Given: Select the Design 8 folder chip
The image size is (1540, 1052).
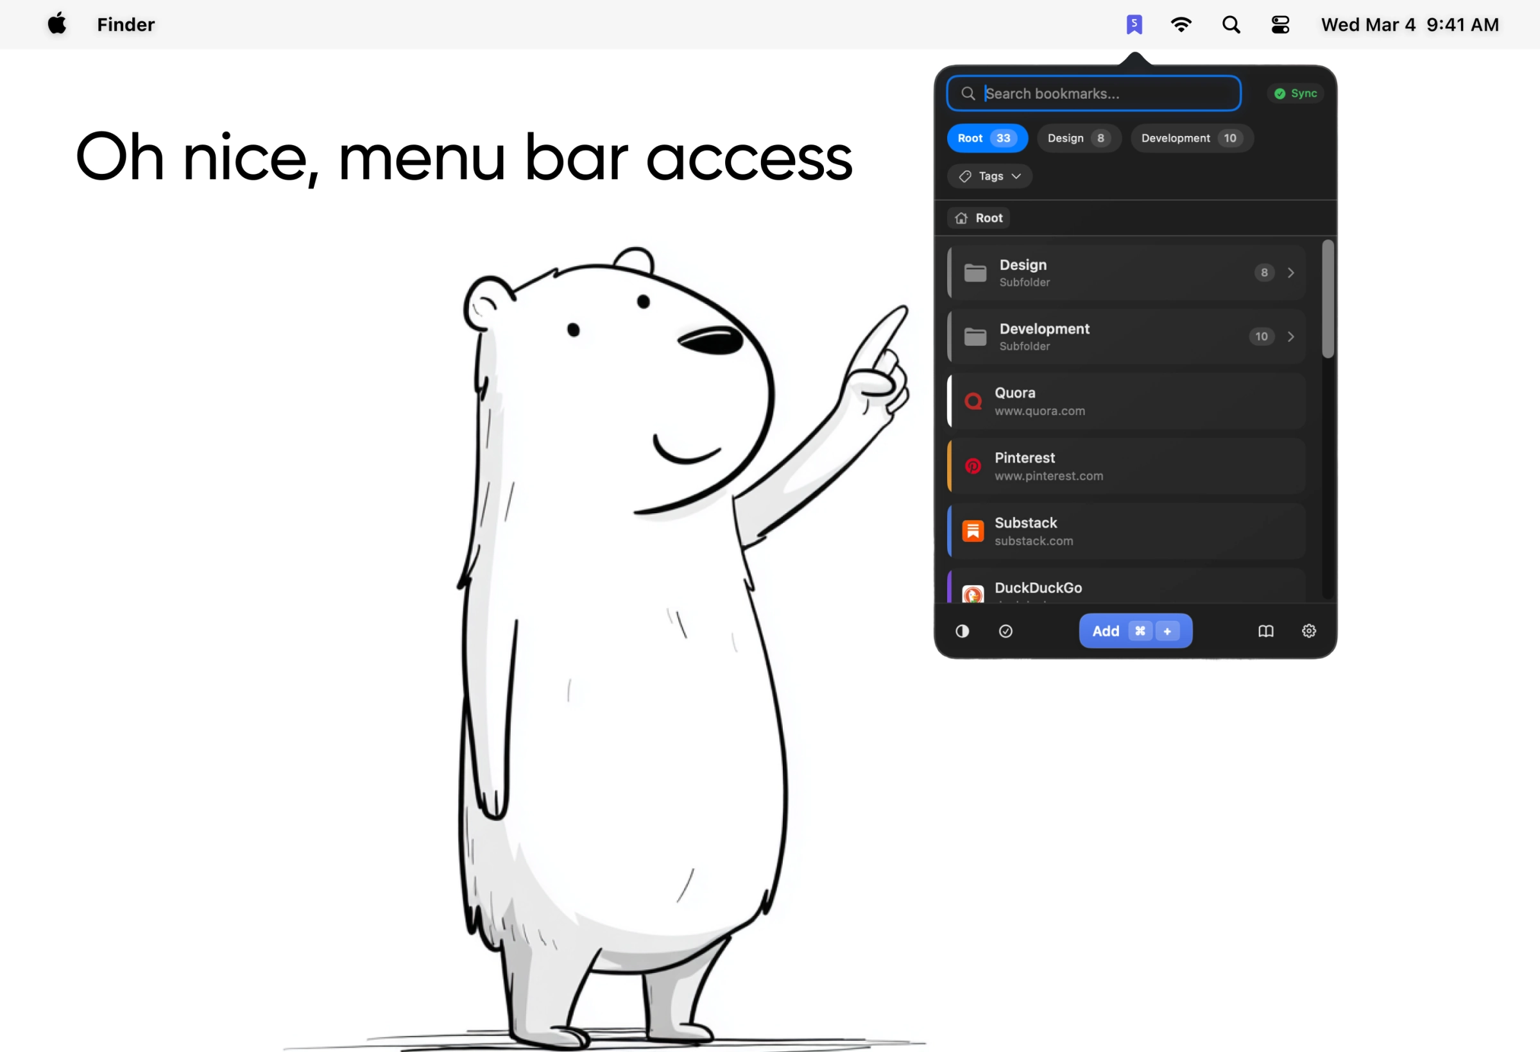Looking at the screenshot, I should [x=1078, y=138].
